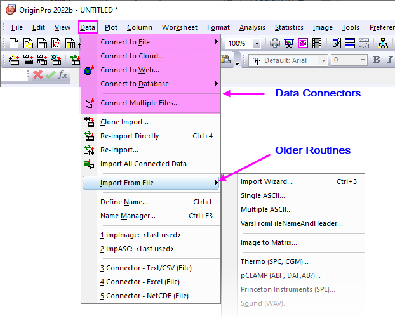The height and width of the screenshot is (316, 395).
Task: Click the New Folder toolbar icon
Action: (x=28, y=43)
